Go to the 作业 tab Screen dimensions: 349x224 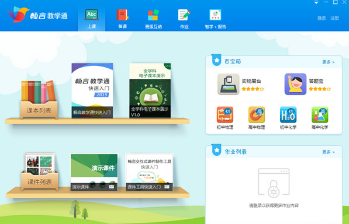pos(184,19)
